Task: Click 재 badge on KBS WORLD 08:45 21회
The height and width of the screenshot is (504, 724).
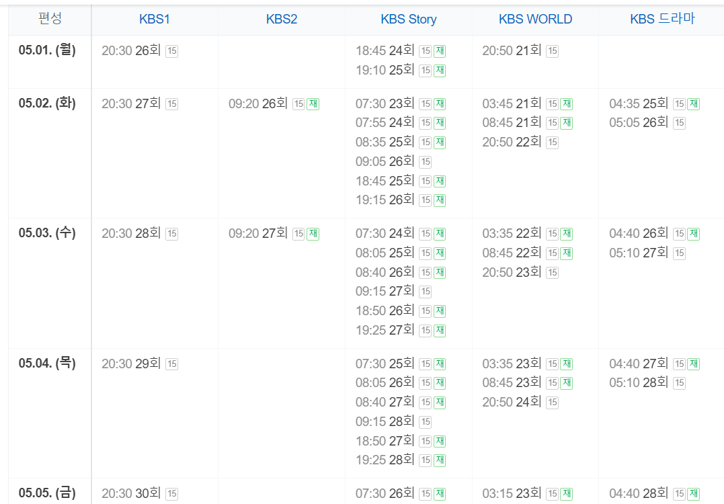Action: pyautogui.click(x=567, y=123)
